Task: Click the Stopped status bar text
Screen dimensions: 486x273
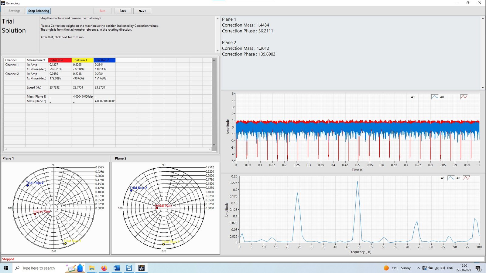Action: 8,259
